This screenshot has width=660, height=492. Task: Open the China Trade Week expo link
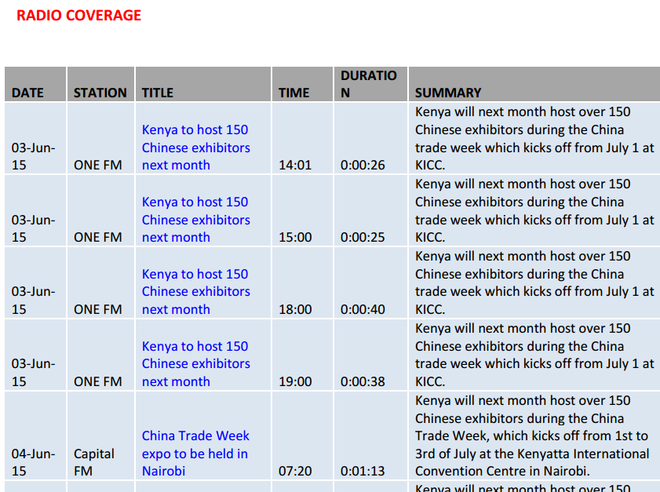tap(195, 454)
